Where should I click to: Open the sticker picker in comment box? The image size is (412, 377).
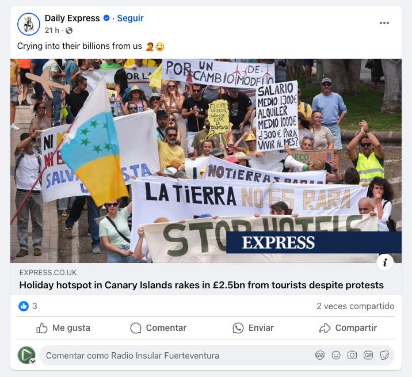[384, 356]
